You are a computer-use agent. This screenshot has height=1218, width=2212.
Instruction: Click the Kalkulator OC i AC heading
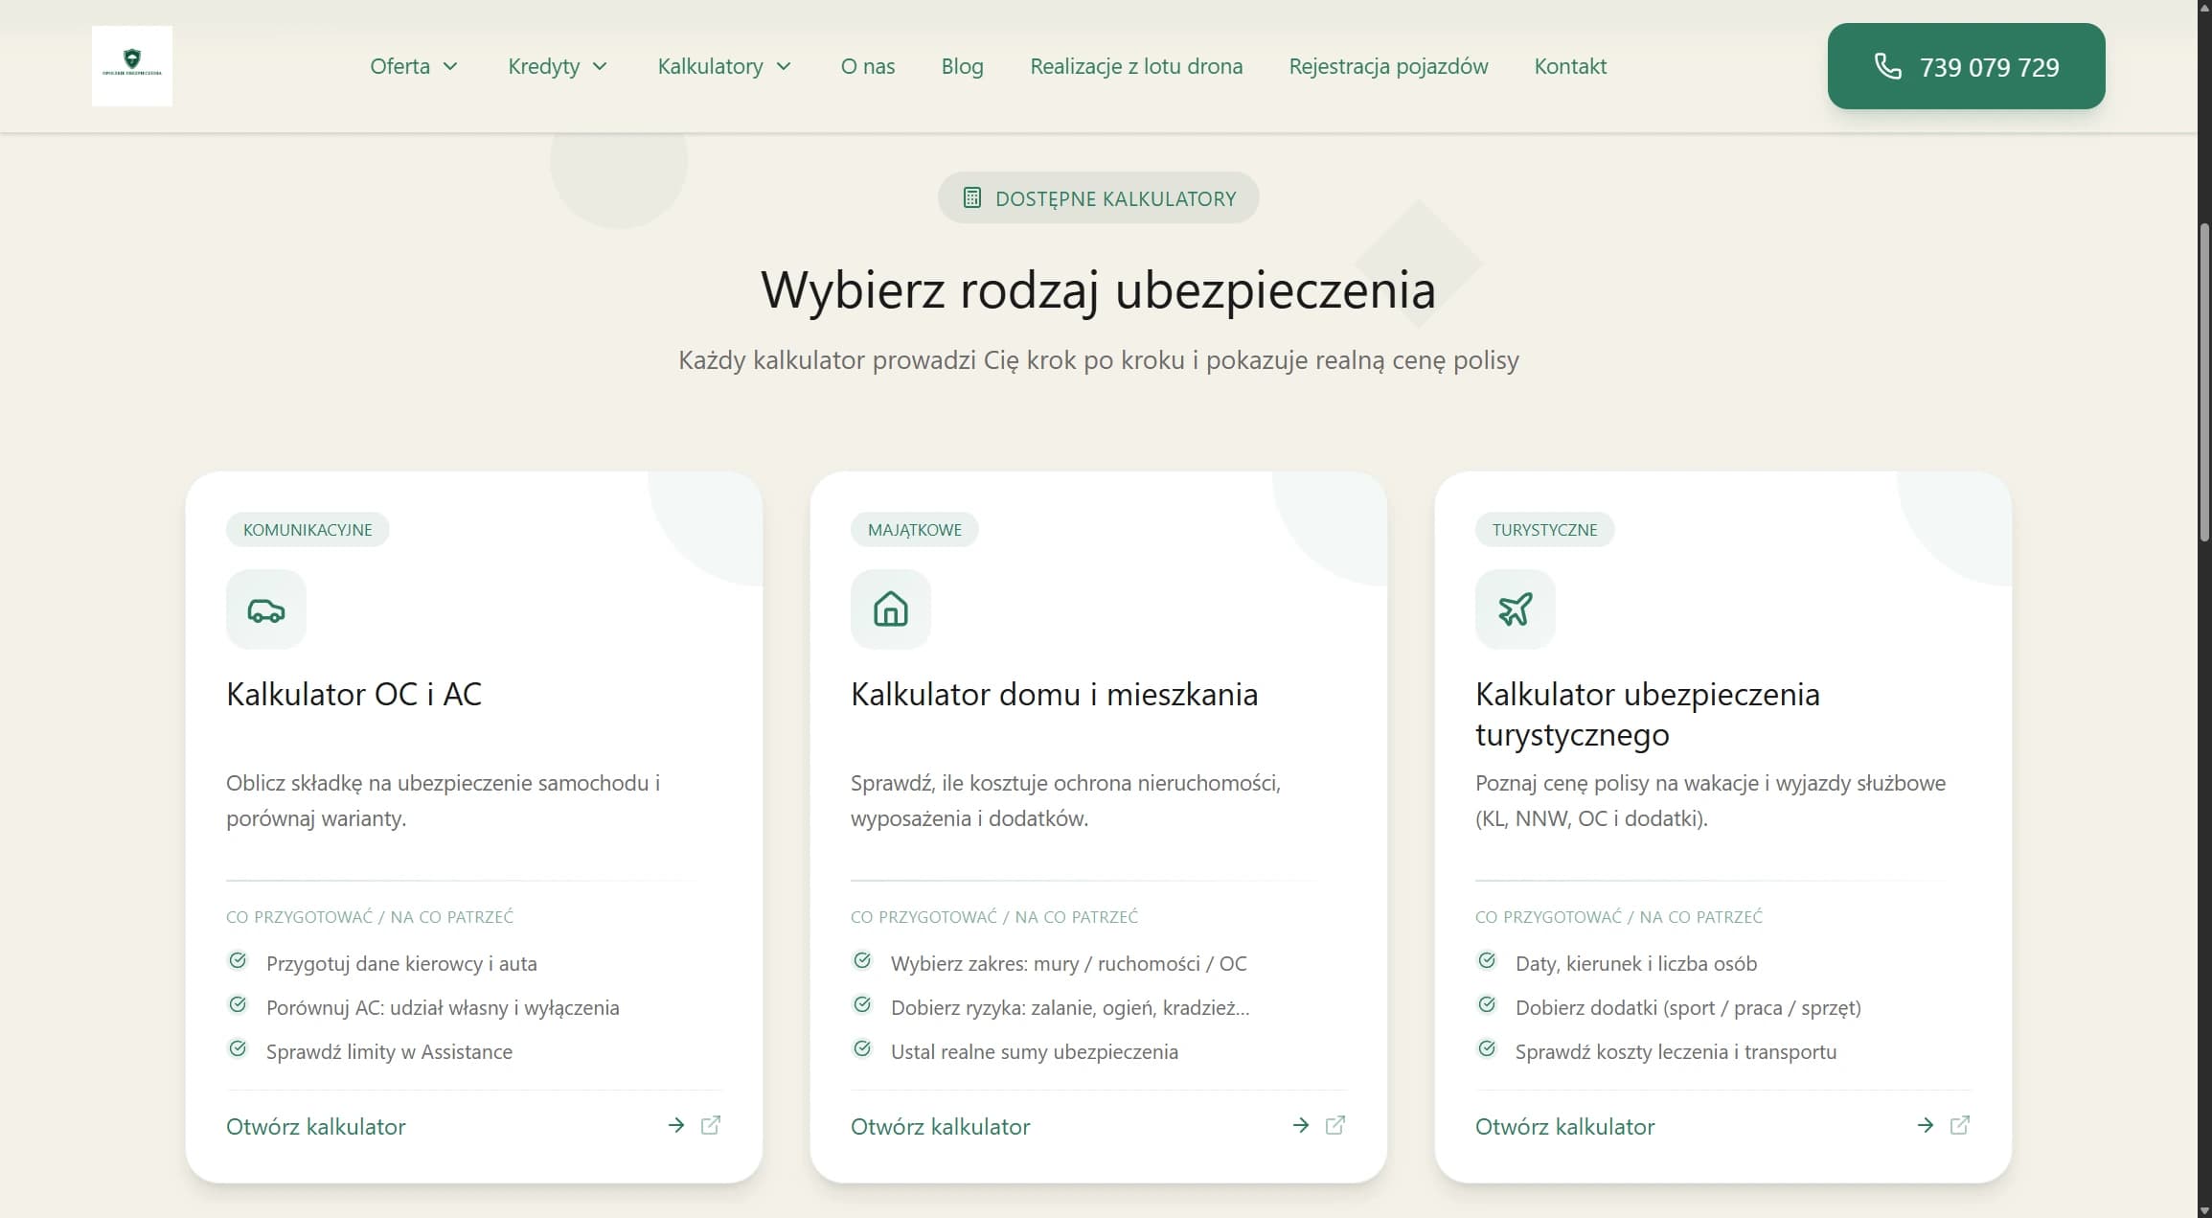353,693
